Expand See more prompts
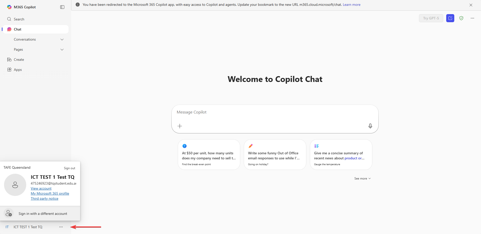This screenshot has height=234, width=481. 363,179
